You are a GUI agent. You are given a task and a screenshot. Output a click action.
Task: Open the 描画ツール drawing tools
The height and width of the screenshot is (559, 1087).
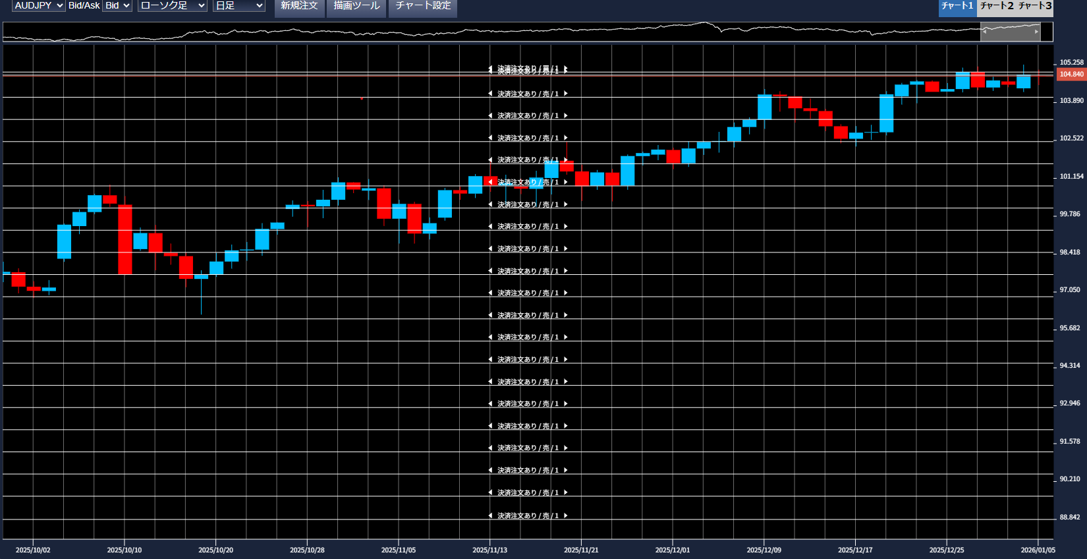click(x=356, y=6)
